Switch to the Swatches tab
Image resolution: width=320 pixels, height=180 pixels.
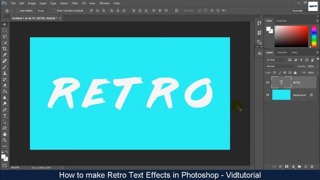(281, 21)
